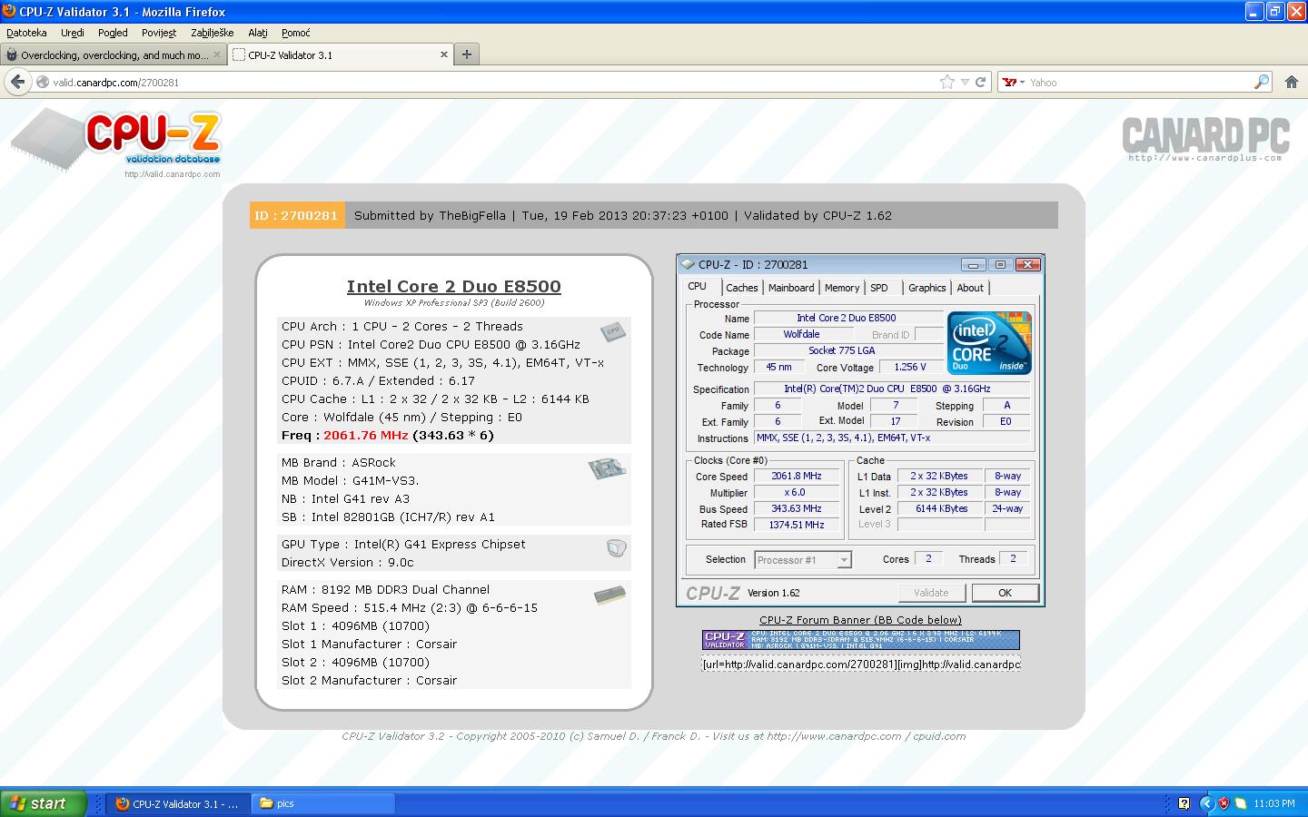Open the Pogled menu

coord(113,33)
